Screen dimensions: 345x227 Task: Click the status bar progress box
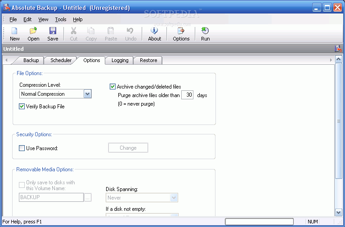tap(259, 222)
